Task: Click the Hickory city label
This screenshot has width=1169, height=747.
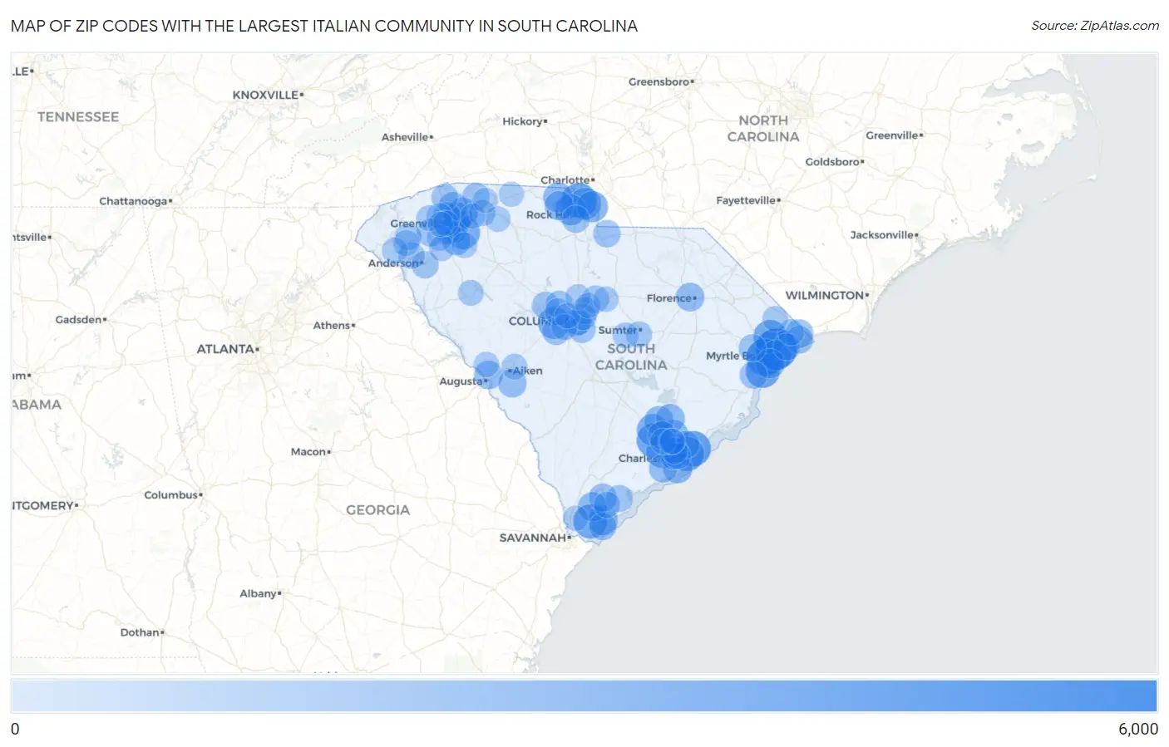Action: click(x=522, y=121)
